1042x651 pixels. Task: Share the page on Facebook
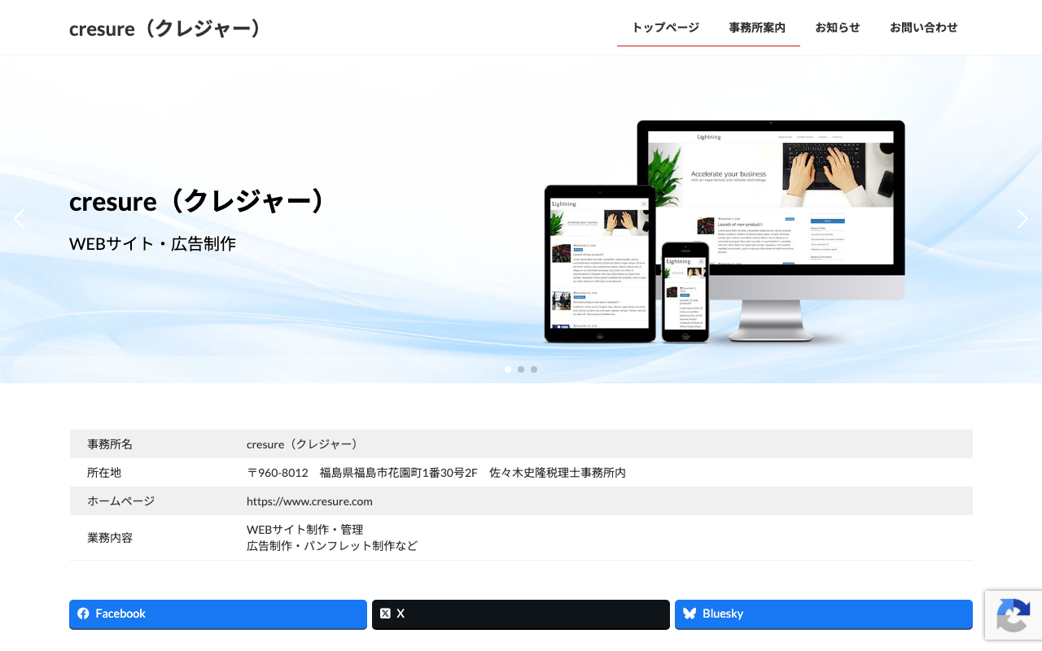(x=218, y=614)
